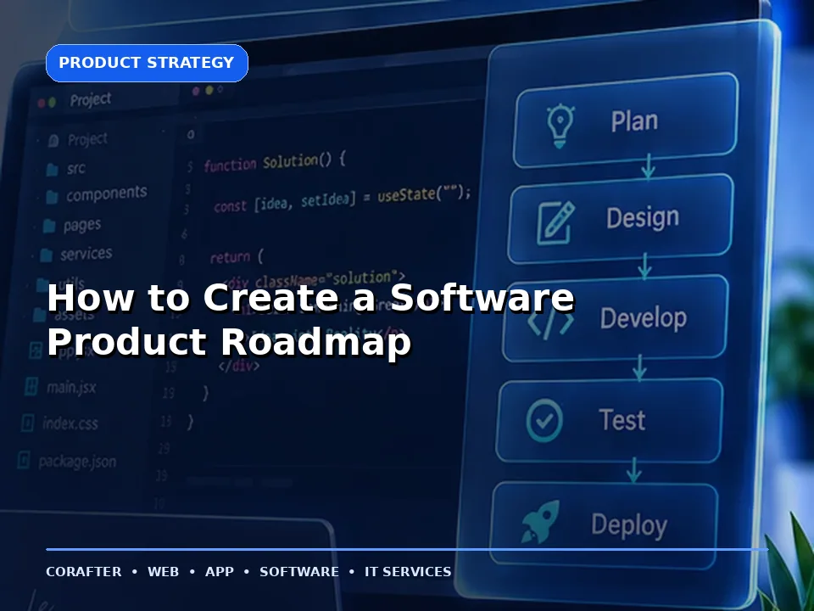Open the src folder label in the tree
The width and height of the screenshot is (814, 611).
[x=75, y=168]
